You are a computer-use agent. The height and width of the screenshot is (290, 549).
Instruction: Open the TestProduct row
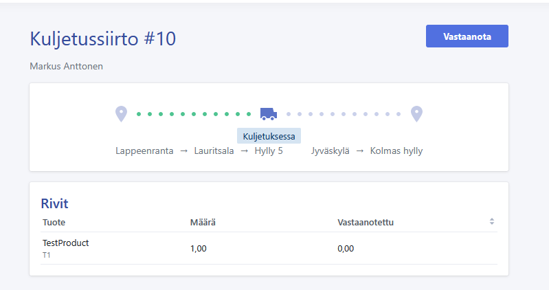[x=269, y=248]
